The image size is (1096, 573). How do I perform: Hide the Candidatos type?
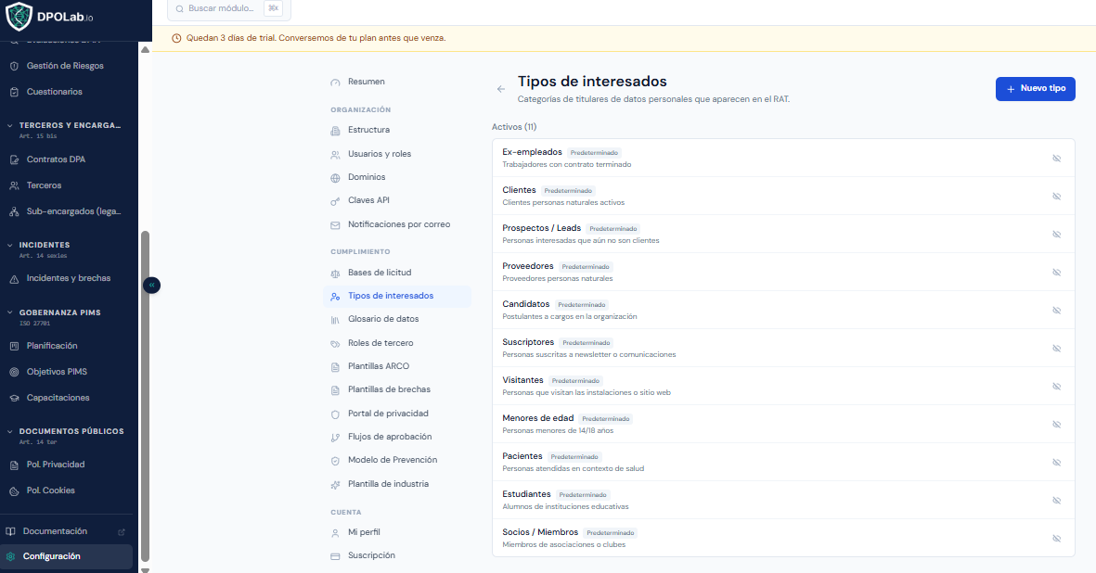(x=1056, y=311)
